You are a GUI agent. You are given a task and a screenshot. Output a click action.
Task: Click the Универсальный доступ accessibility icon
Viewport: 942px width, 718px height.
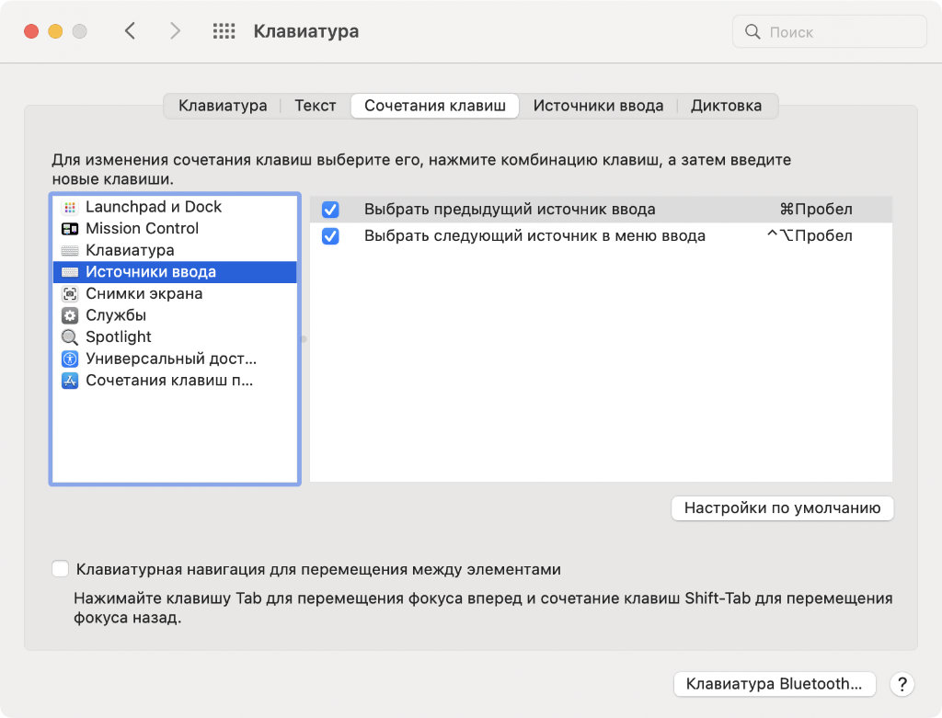(x=70, y=359)
